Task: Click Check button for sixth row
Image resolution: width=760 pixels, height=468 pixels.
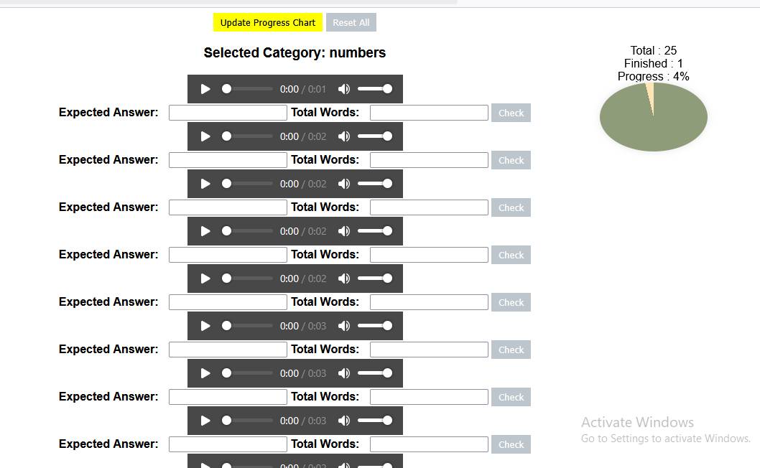Action: (x=511, y=350)
